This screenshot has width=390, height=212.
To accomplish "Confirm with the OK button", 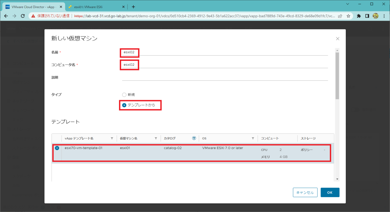I will click(330, 193).
